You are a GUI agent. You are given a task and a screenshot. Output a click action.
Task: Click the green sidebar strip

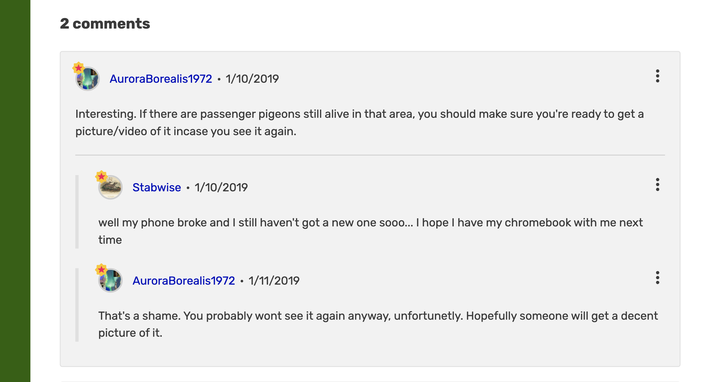pos(15,191)
